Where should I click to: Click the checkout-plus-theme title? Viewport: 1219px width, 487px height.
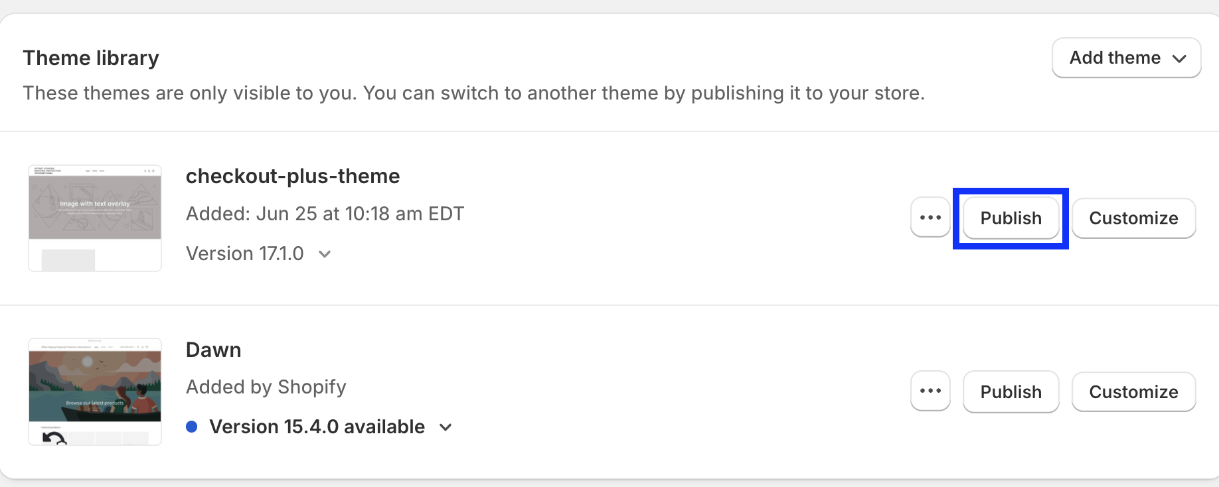pyautogui.click(x=293, y=176)
